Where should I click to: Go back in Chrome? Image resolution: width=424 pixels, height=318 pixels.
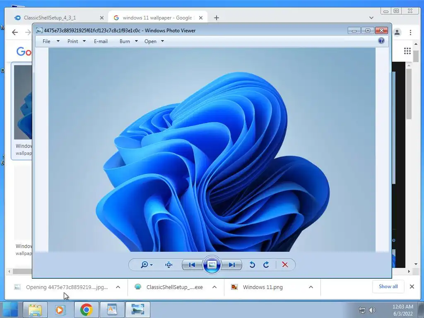(x=15, y=32)
